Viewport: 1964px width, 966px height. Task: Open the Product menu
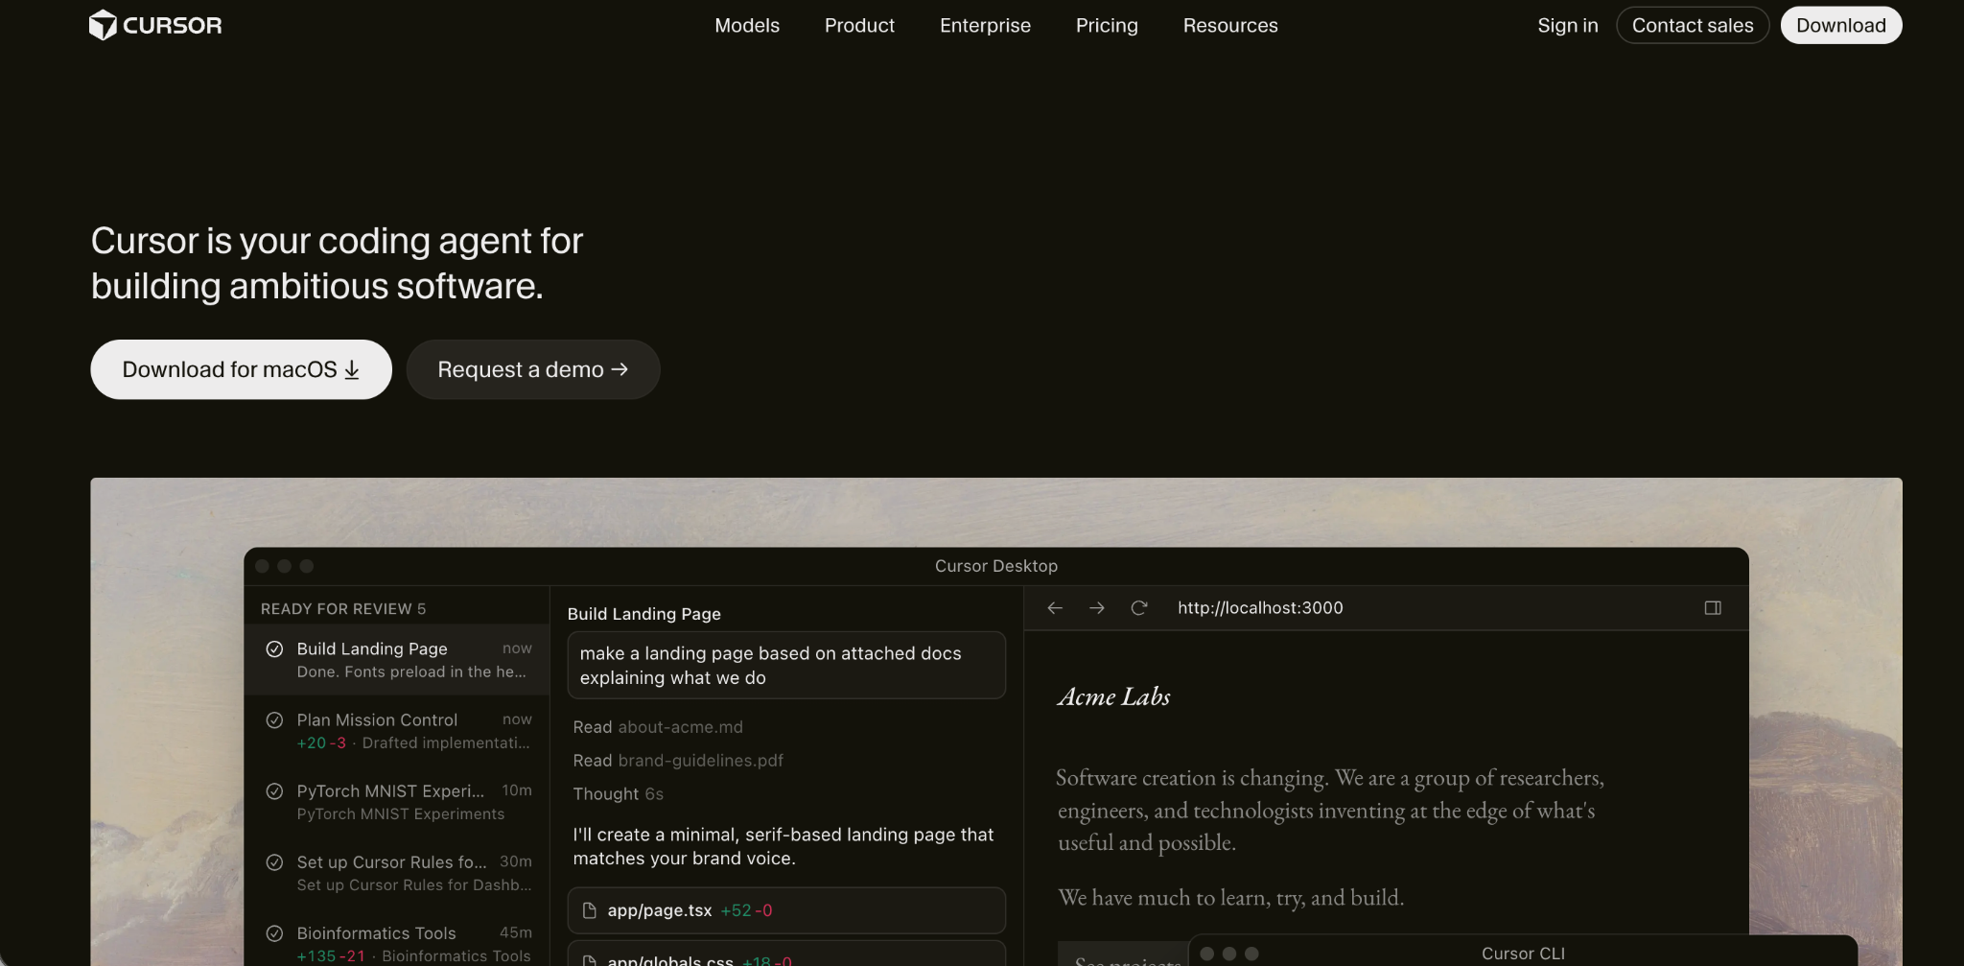pyautogui.click(x=859, y=26)
